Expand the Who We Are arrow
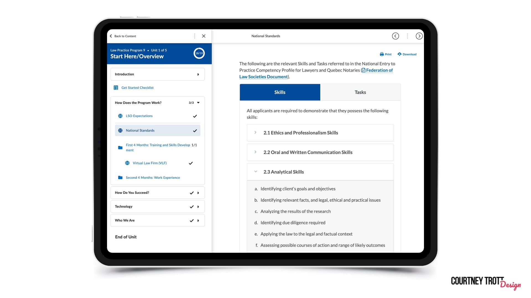 tap(198, 220)
